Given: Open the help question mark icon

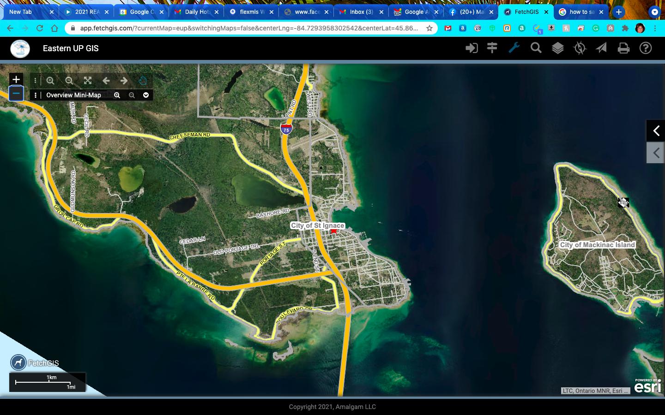Looking at the screenshot, I should [646, 48].
